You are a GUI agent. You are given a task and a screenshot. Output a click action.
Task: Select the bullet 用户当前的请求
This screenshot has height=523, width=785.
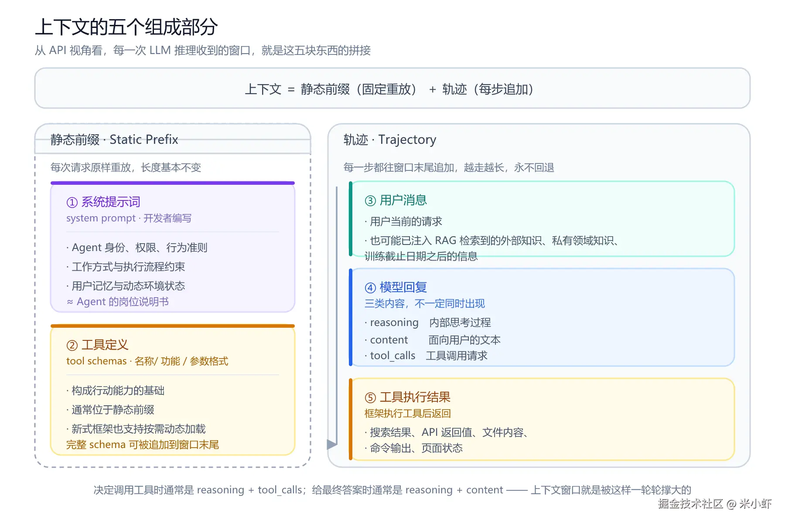403,221
